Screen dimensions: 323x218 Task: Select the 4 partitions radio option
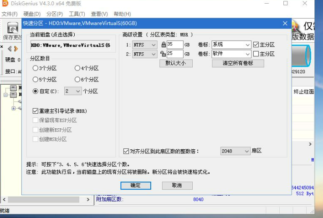77,68
